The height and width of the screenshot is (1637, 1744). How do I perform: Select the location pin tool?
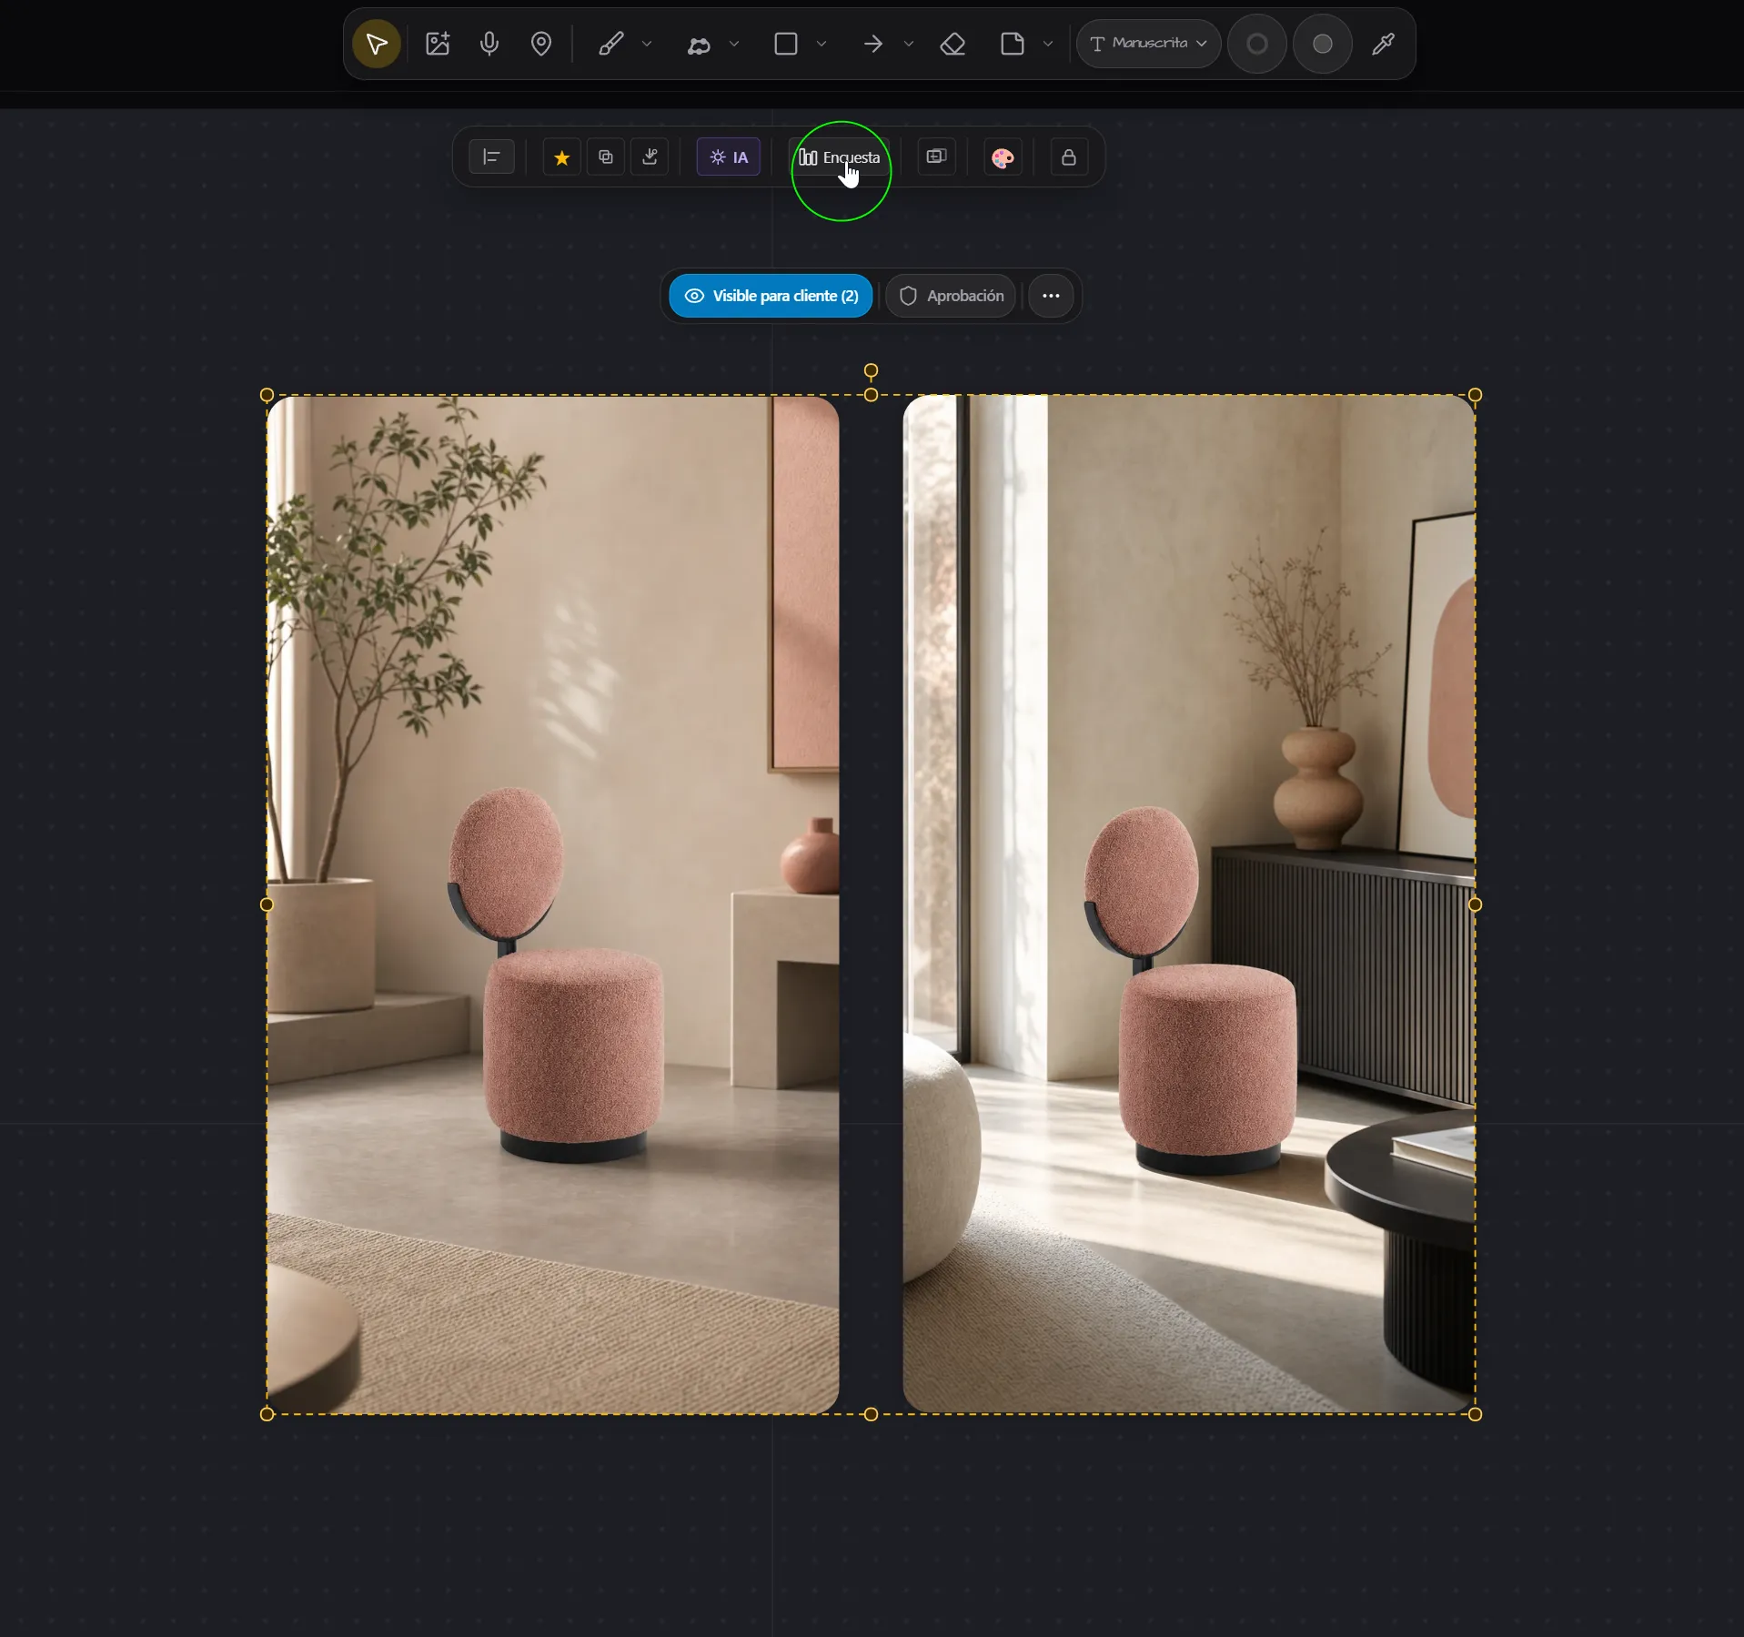541,44
